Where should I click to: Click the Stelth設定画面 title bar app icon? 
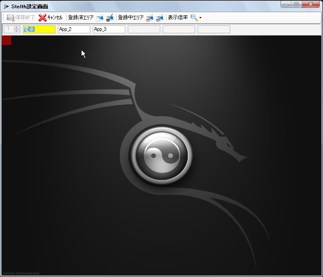6,7
